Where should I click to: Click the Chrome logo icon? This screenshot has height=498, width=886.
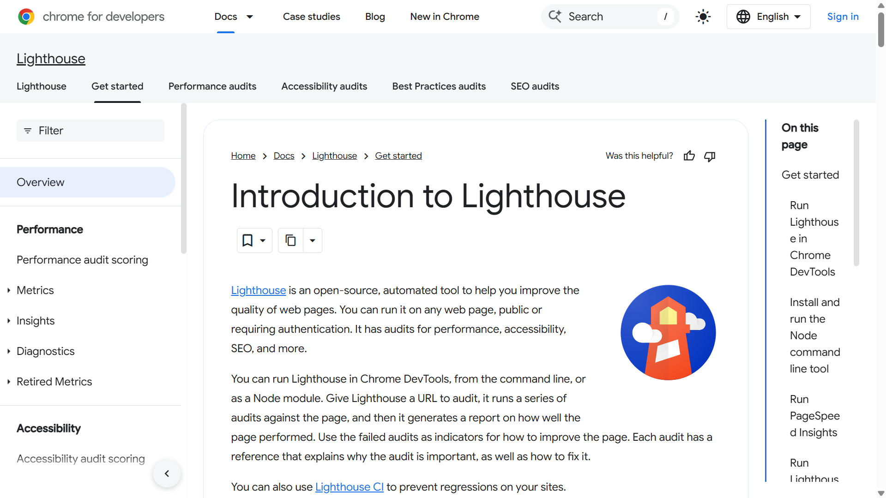pos(26,17)
